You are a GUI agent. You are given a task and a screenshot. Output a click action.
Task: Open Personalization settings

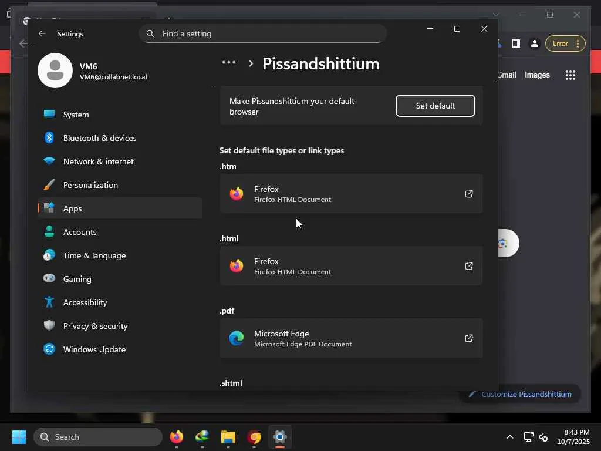coord(120,185)
